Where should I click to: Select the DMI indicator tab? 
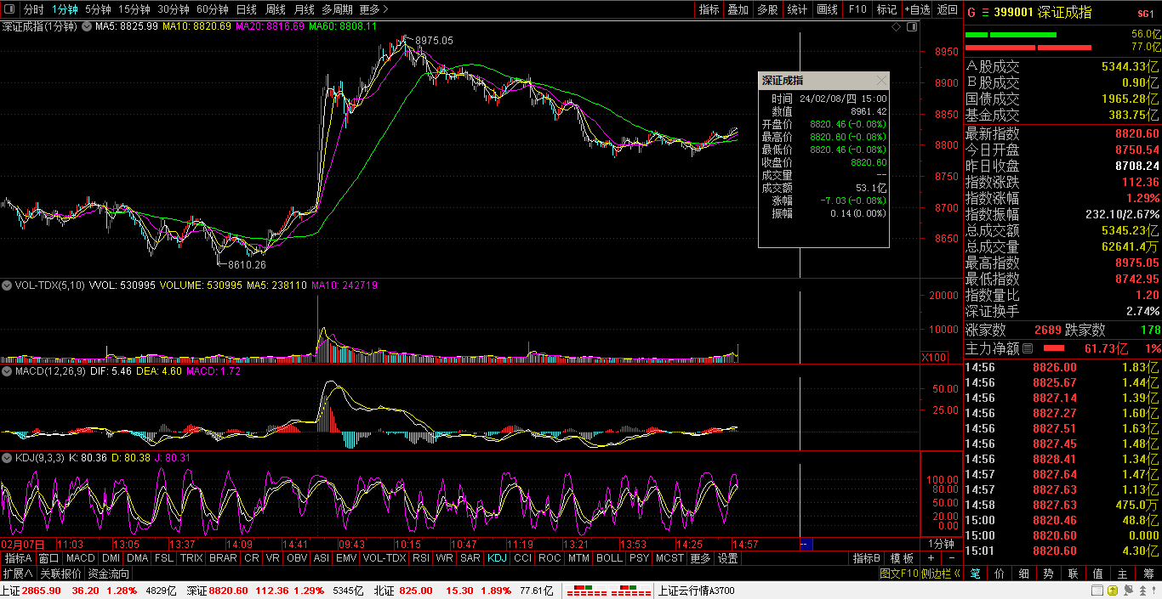[111, 558]
